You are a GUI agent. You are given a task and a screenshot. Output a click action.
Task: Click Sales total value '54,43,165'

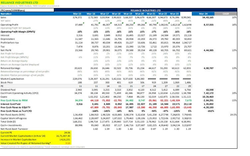208,18
